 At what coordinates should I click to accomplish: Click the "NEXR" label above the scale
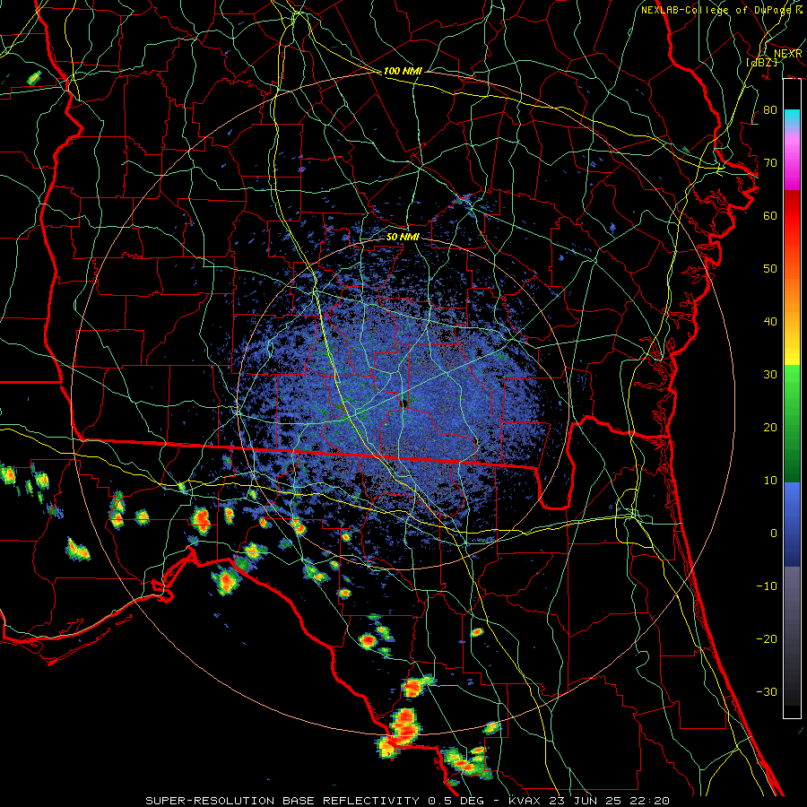click(x=787, y=54)
